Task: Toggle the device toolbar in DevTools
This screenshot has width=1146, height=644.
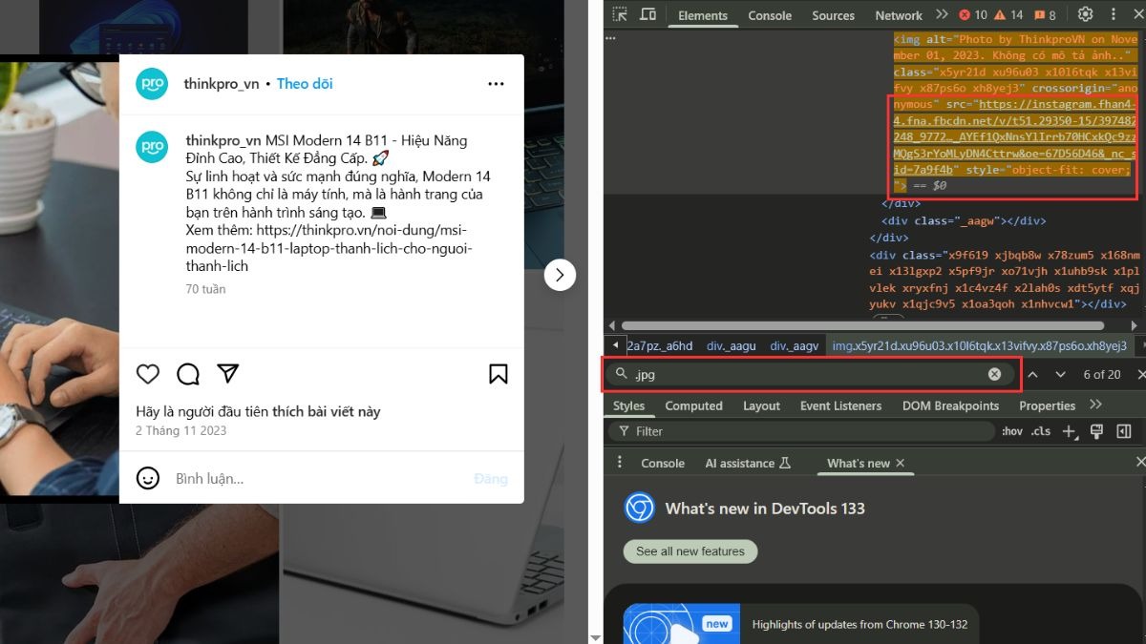Action: click(x=648, y=14)
